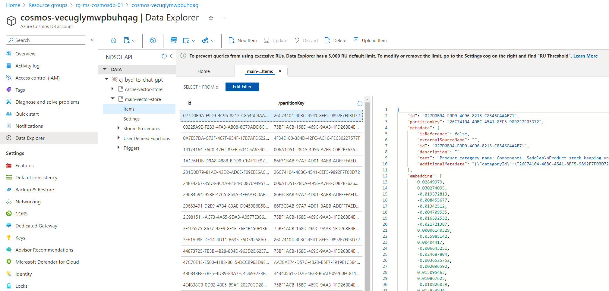Select Items under main-vector-store

[x=139, y=109]
